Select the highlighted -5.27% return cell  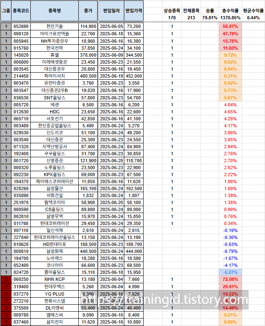[x=230, y=272]
